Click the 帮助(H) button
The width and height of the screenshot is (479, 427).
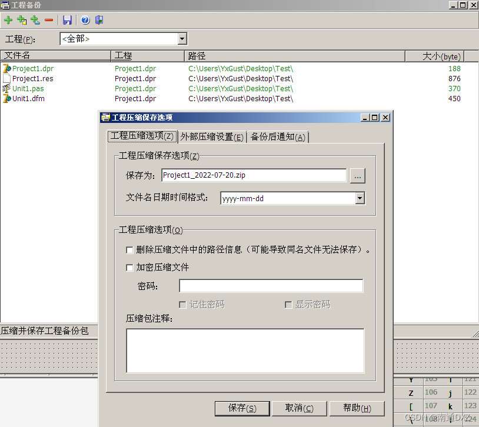pyautogui.click(x=357, y=409)
